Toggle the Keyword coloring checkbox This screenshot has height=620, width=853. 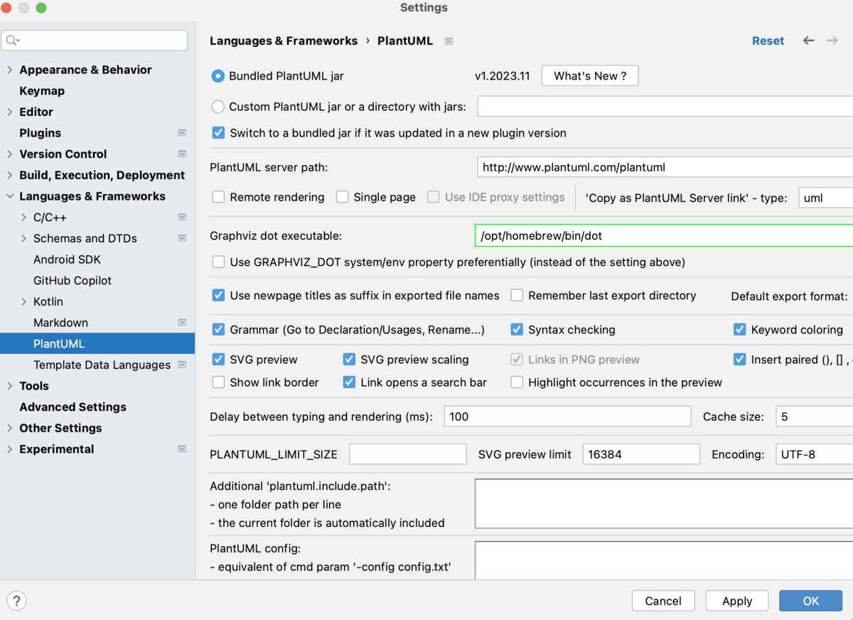[740, 330]
